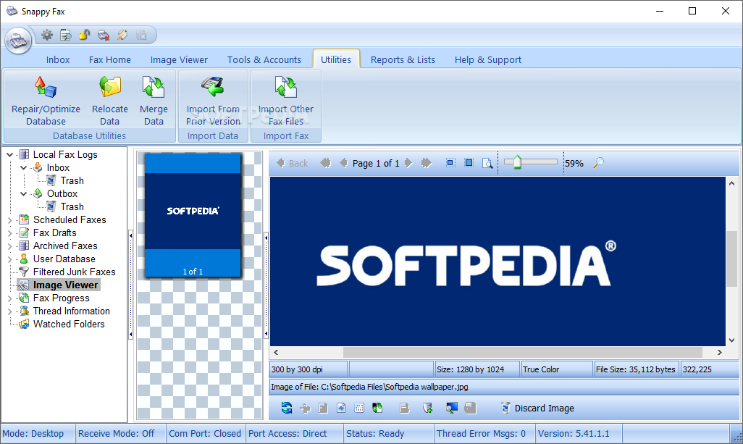Expand the Thread Information node
The width and height of the screenshot is (743, 444).
coord(9,311)
